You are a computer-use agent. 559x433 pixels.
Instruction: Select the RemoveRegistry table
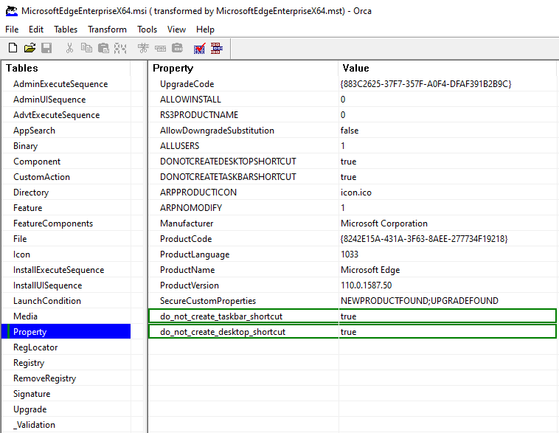tap(45, 378)
